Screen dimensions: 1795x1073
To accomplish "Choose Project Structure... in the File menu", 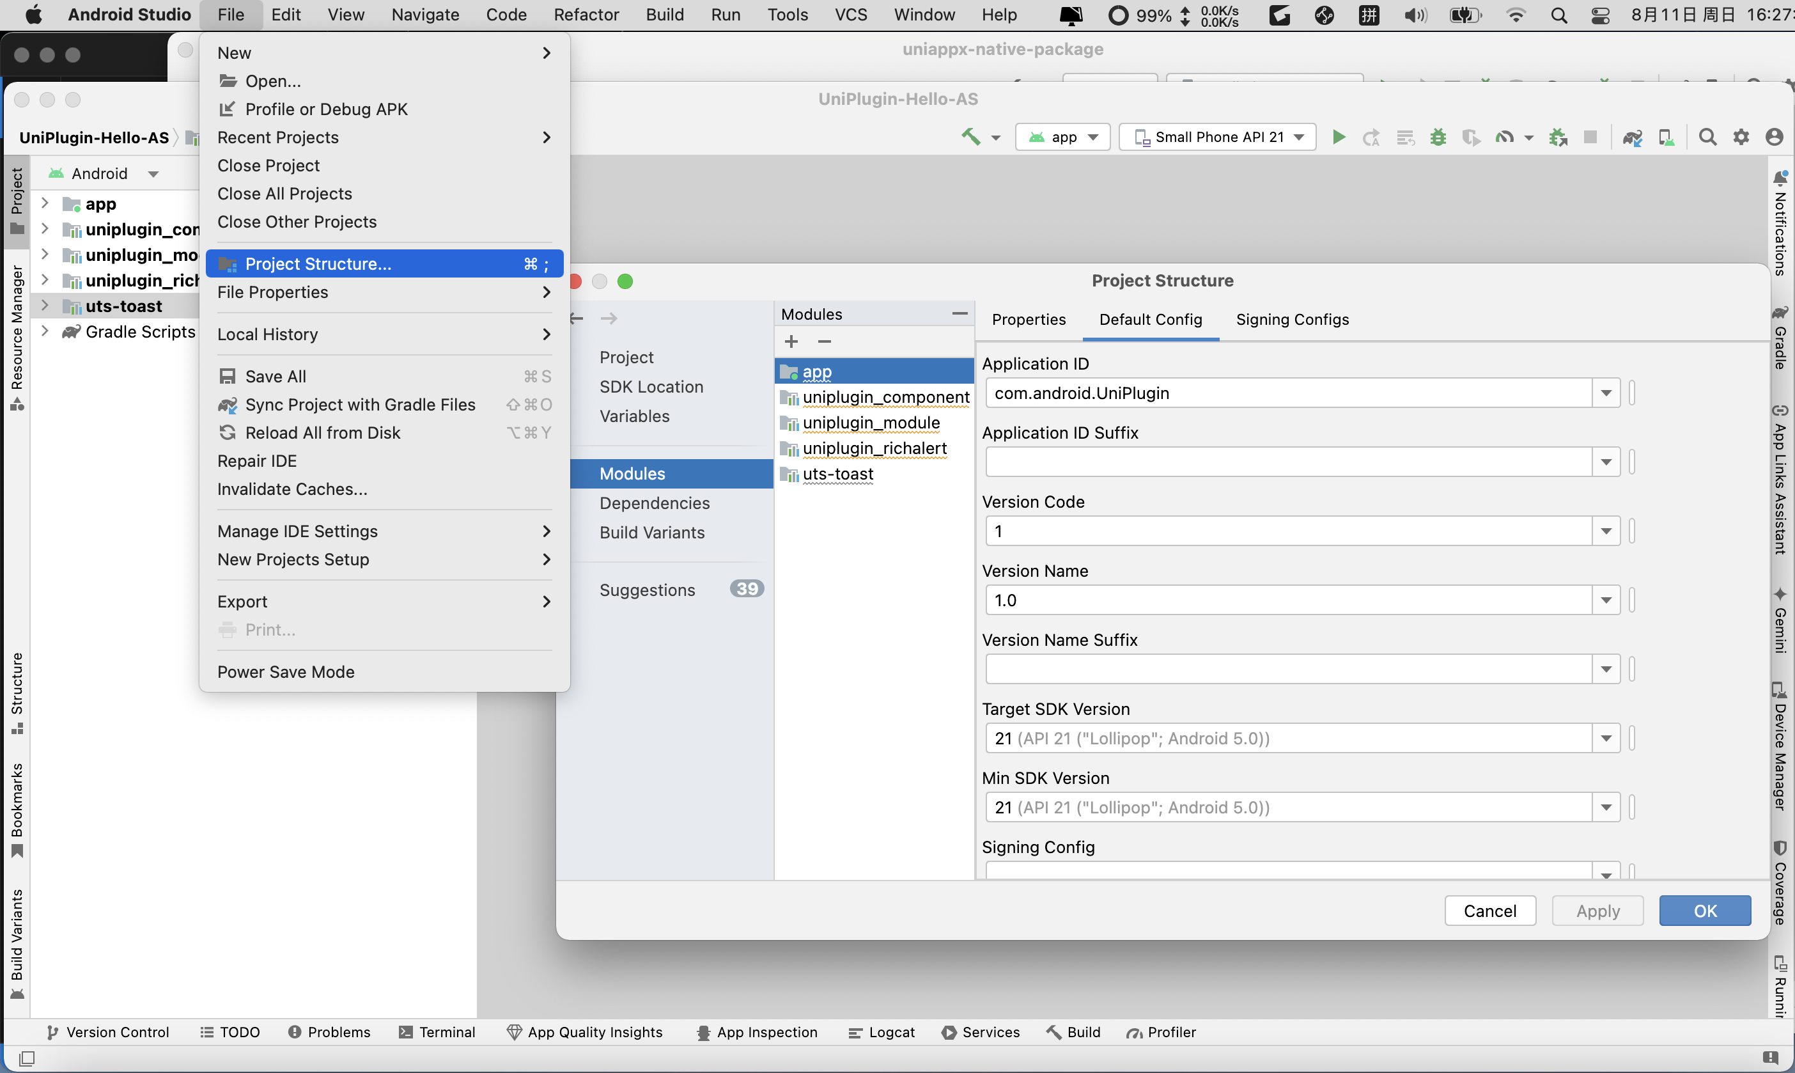I will coord(384,264).
